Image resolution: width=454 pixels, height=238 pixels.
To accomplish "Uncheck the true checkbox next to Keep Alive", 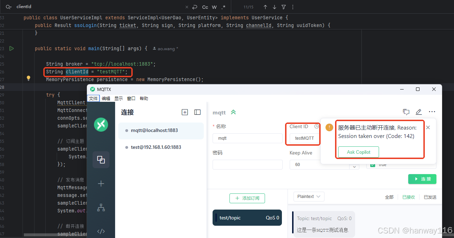I will point(372,164).
